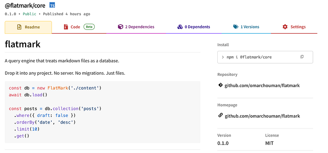Click the @flatmark/core package title
328x153 pixels.
pyautogui.click(x=25, y=5)
